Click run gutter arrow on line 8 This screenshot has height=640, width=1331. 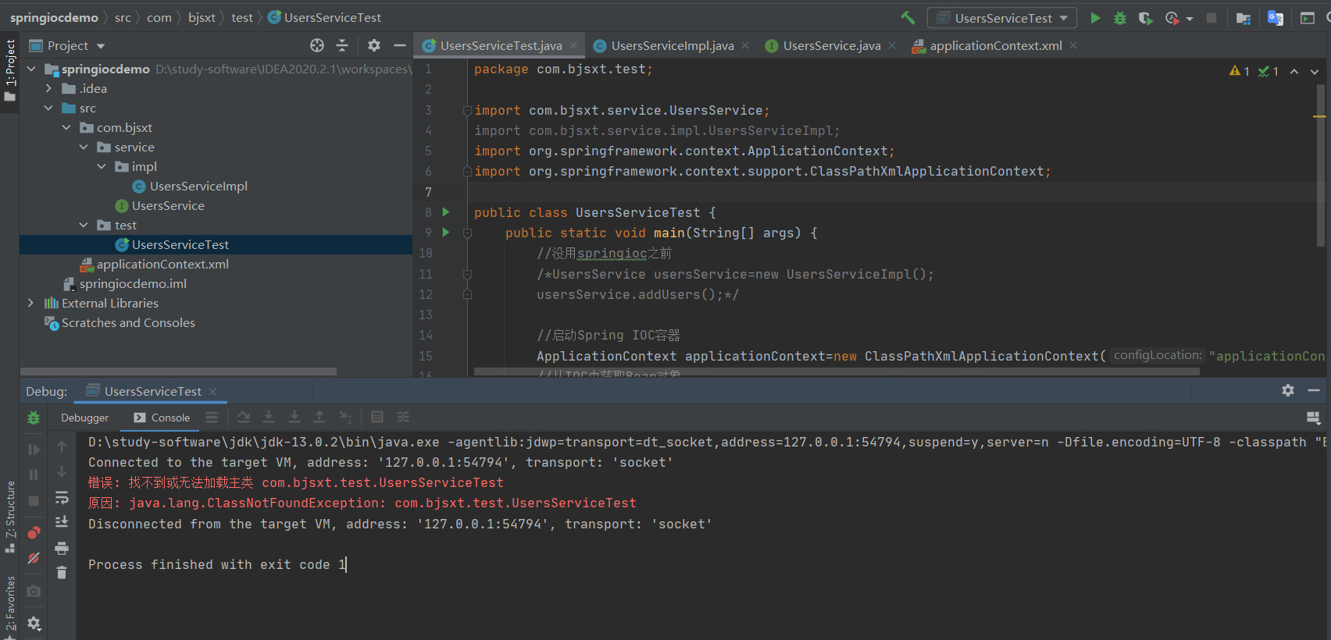[446, 212]
